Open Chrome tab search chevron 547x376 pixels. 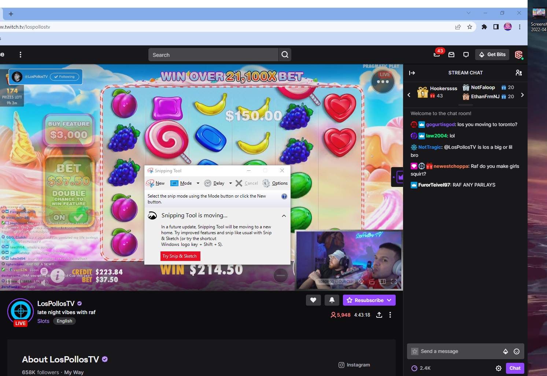[x=469, y=13]
